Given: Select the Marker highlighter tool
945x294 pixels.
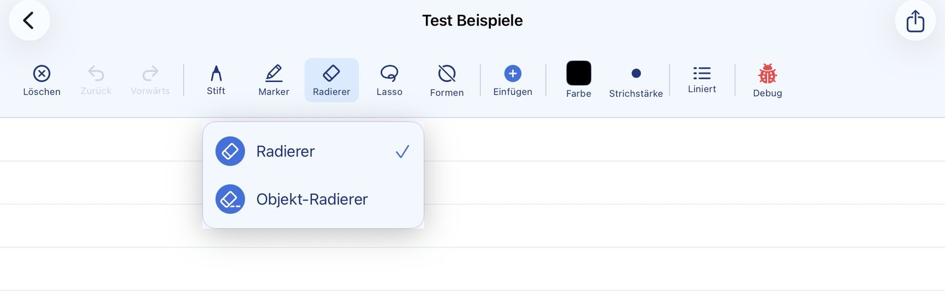Looking at the screenshot, I should click(x=273, y=80).
